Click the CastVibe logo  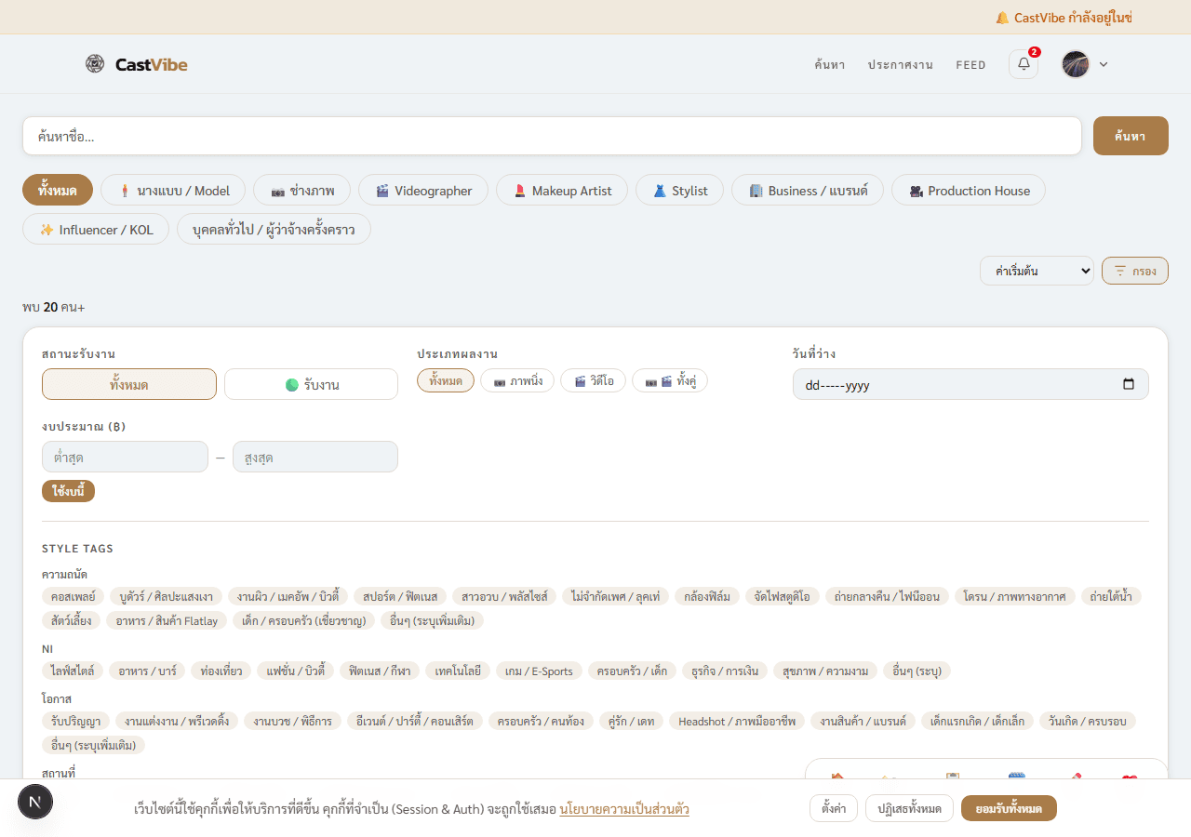click(x=136, y=64)
